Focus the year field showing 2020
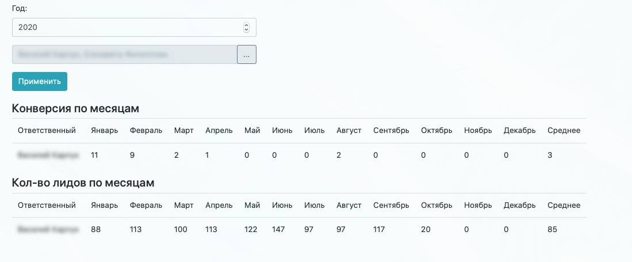 (127, 27)
